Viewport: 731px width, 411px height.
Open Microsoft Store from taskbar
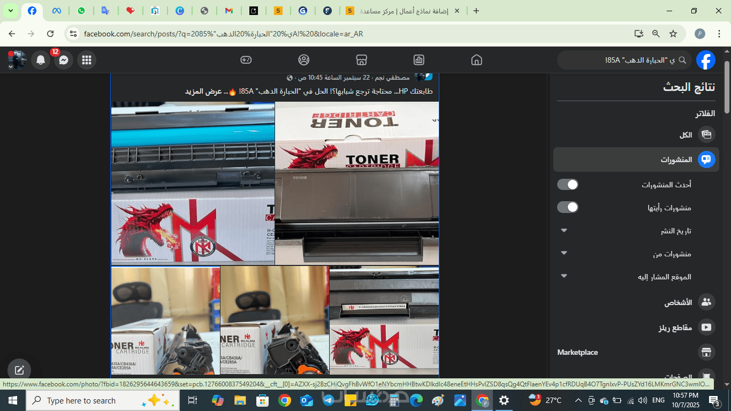[262, 400]
